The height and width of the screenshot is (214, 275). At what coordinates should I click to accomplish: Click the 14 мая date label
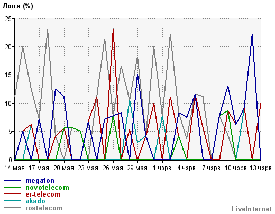coord(14,168)
